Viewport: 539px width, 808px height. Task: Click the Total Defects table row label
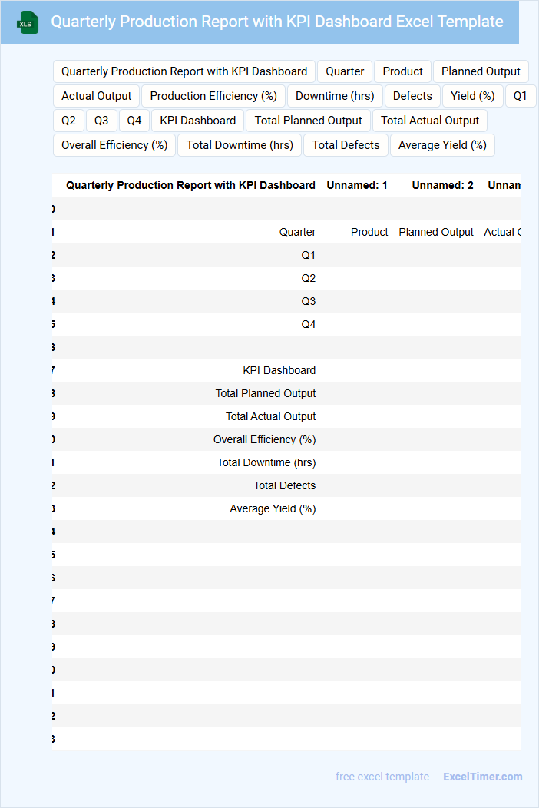coord(284,485)
